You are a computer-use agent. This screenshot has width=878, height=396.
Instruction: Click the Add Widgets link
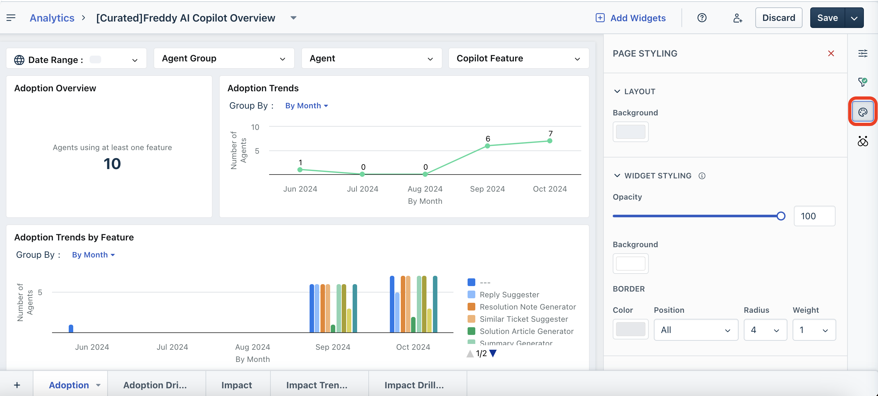tap(630, 18)
